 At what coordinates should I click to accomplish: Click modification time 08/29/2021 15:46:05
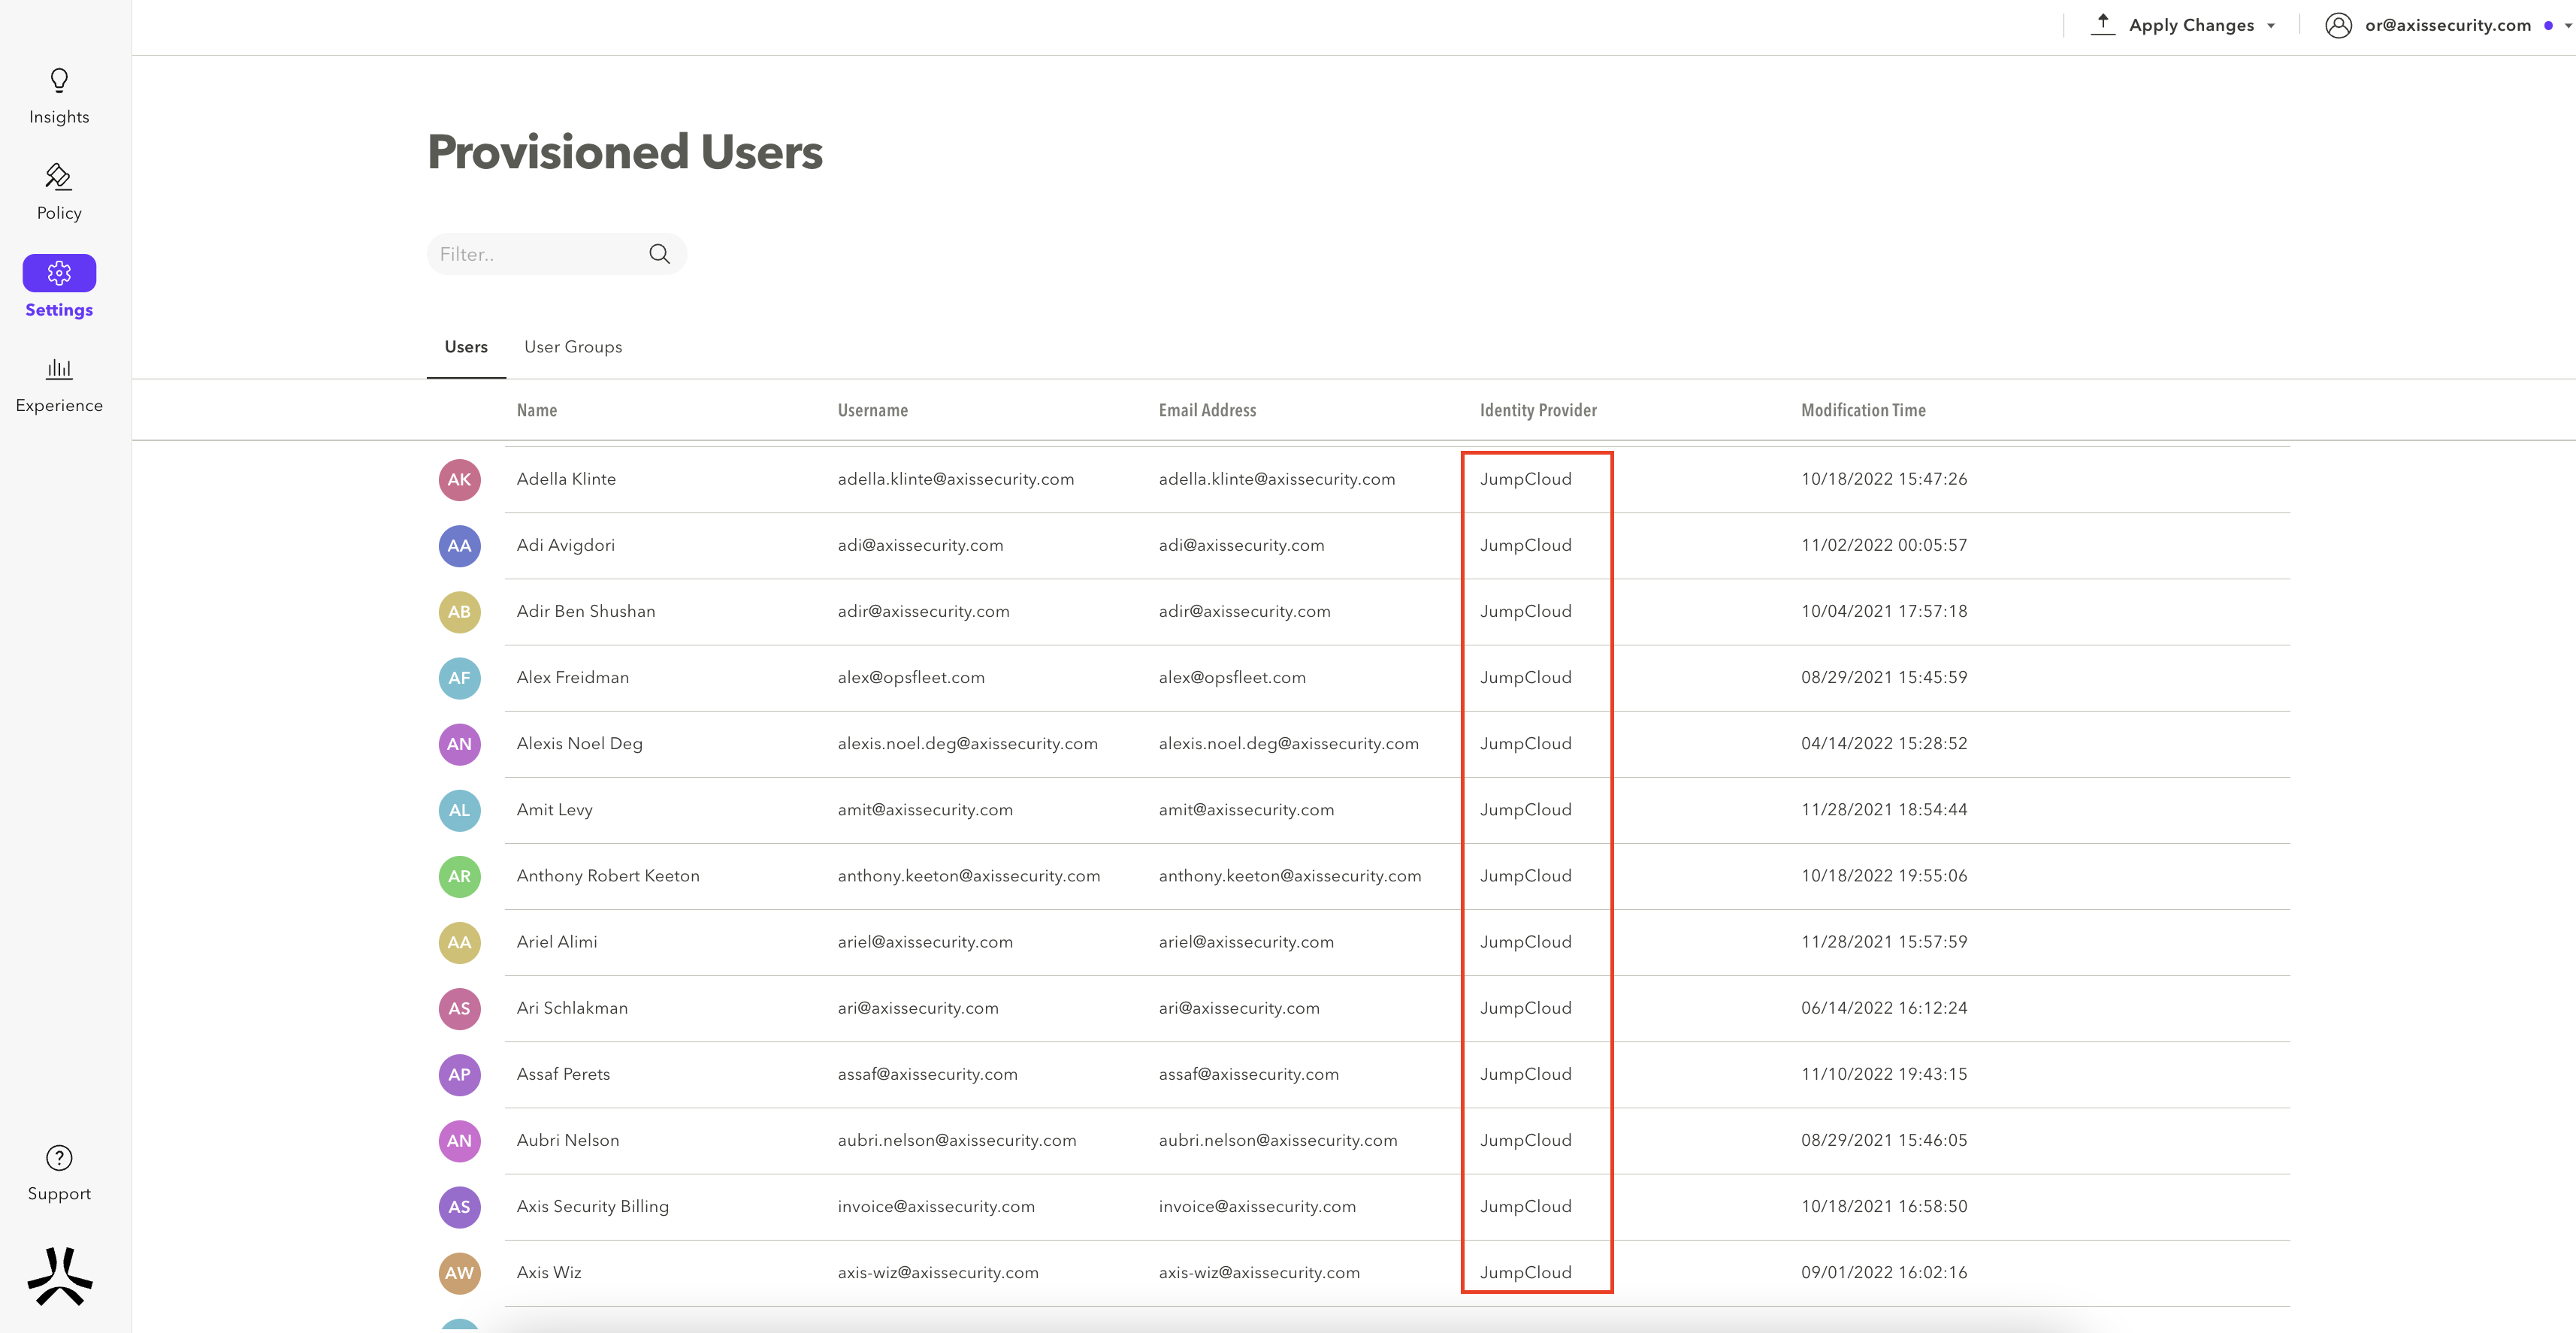click(1884, 1140)
